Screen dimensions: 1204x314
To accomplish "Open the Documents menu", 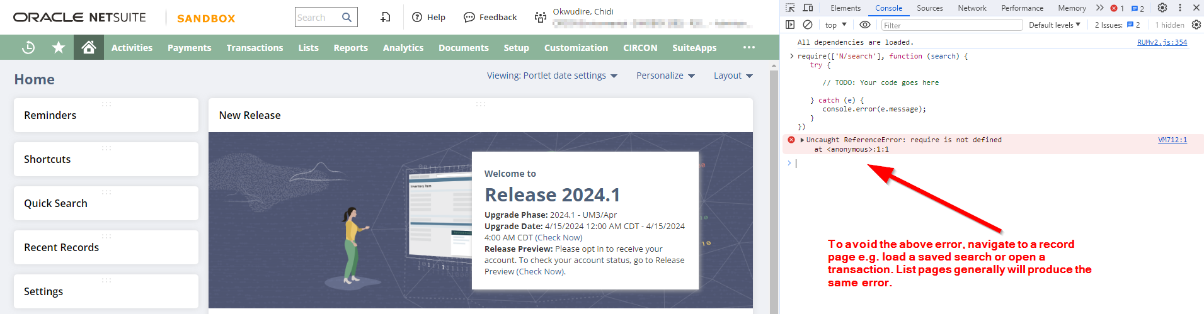I will pos(463,47).
